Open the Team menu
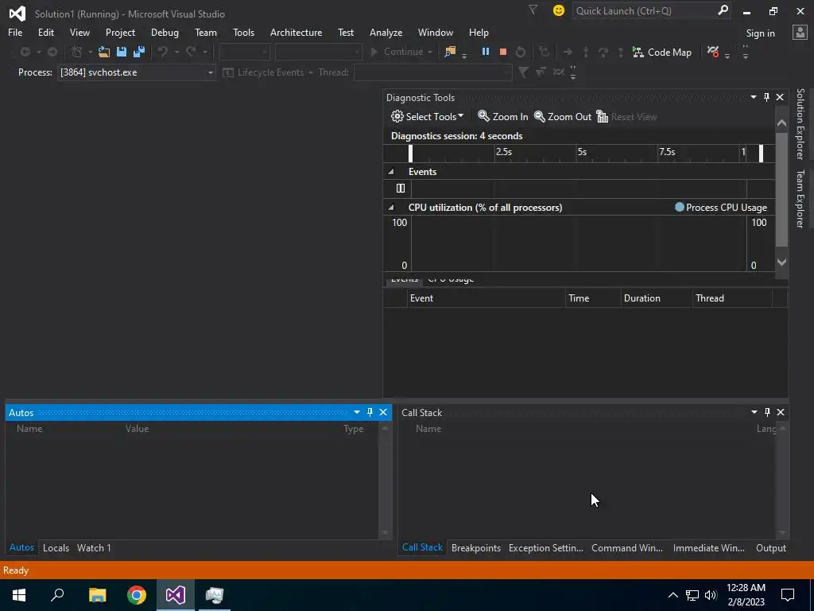Viewport: 814px width, 611px height. pyautogui.click(x=206, y=32)
